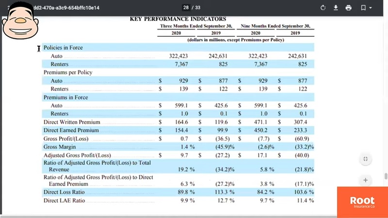Download the PDF file

pyautogui.click(x=336, y=8)
